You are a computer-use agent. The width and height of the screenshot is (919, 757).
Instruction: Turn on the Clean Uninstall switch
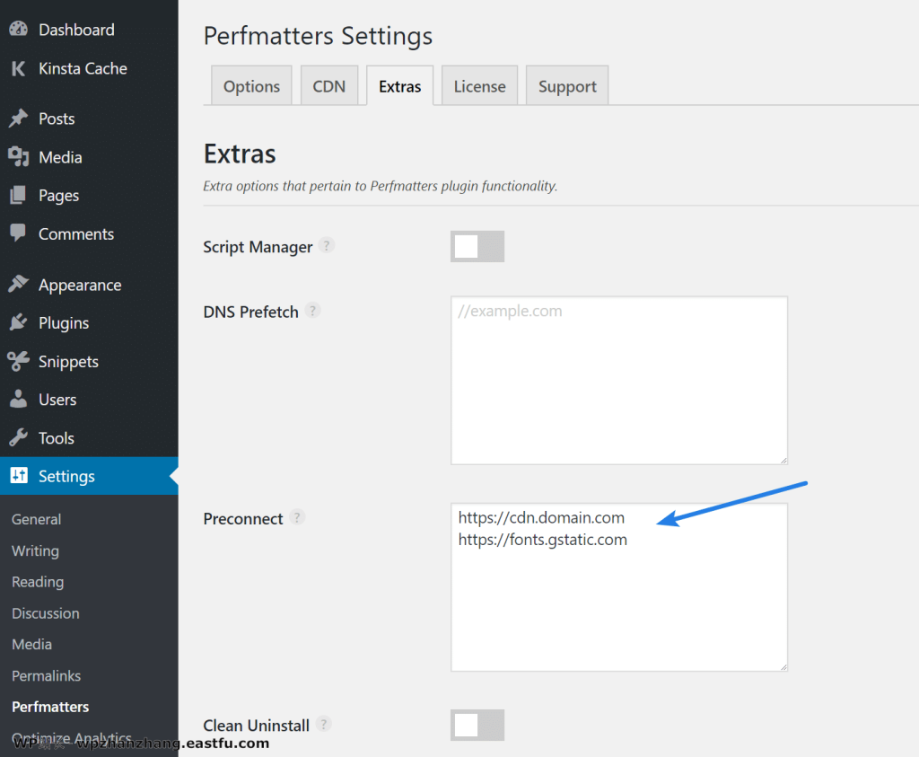tap(477, 725)
